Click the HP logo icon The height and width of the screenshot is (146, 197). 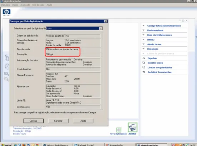point(6,12)
